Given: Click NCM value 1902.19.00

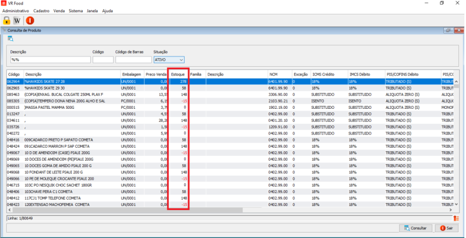Looking at the screenshot, I should (278, 108).
